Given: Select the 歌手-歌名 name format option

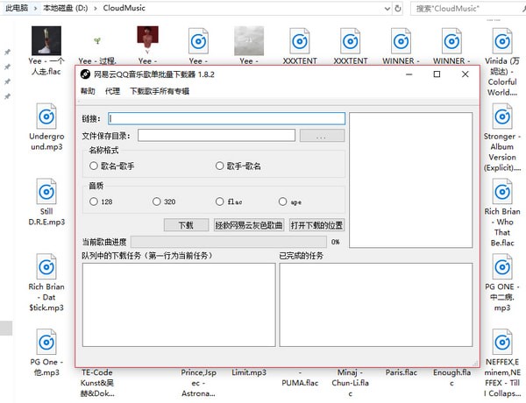Looking at the screenshot, I should 238,166.
